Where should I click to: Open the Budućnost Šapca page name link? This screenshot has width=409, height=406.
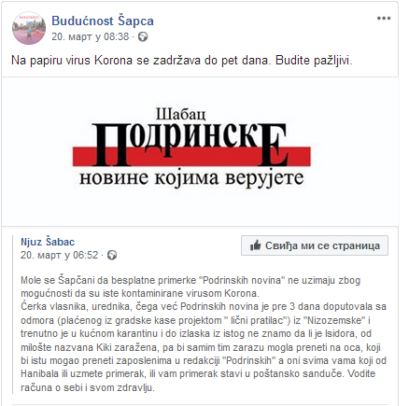pyautogui.click(x=103, y=21)
